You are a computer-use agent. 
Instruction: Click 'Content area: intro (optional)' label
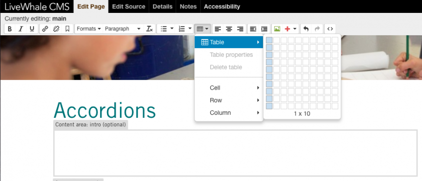pyautogui.click(x=91, y=125)
